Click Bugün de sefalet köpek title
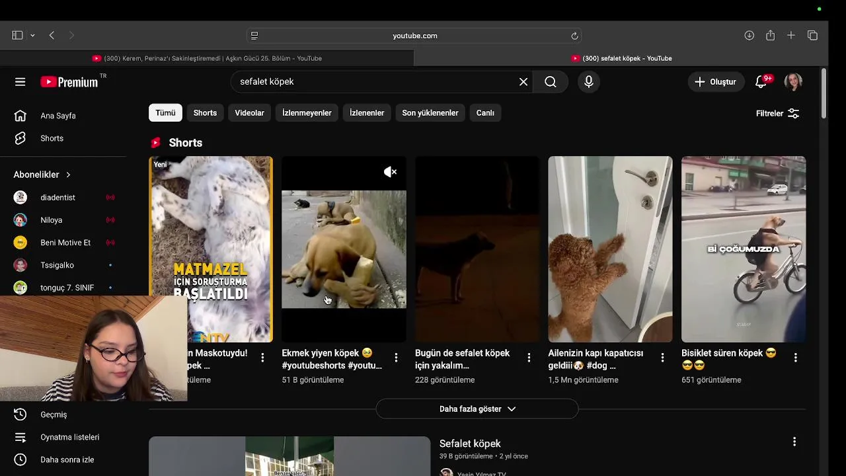 [462, 359]
